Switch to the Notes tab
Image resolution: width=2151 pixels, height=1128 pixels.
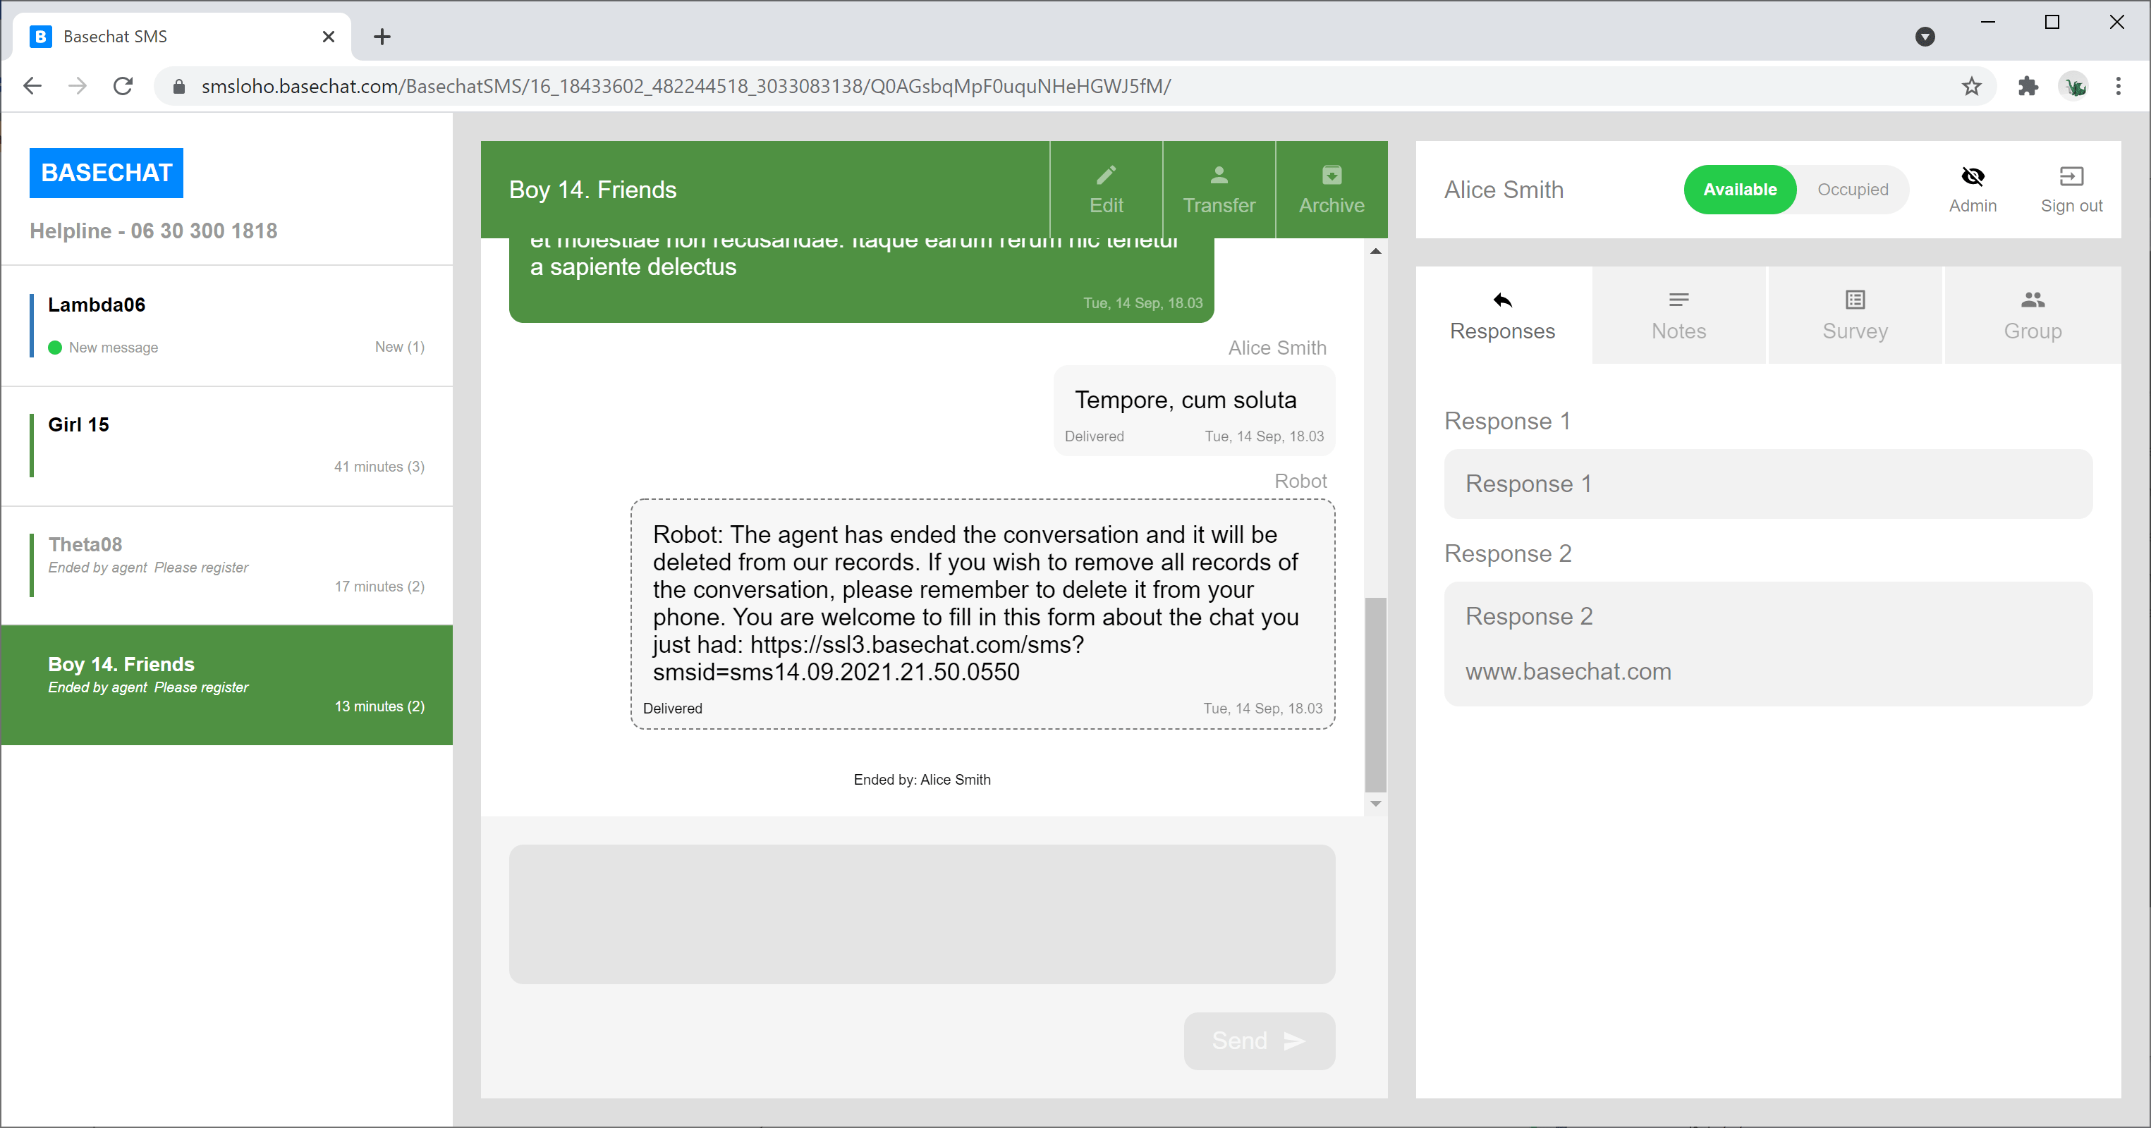(1678, 316)
